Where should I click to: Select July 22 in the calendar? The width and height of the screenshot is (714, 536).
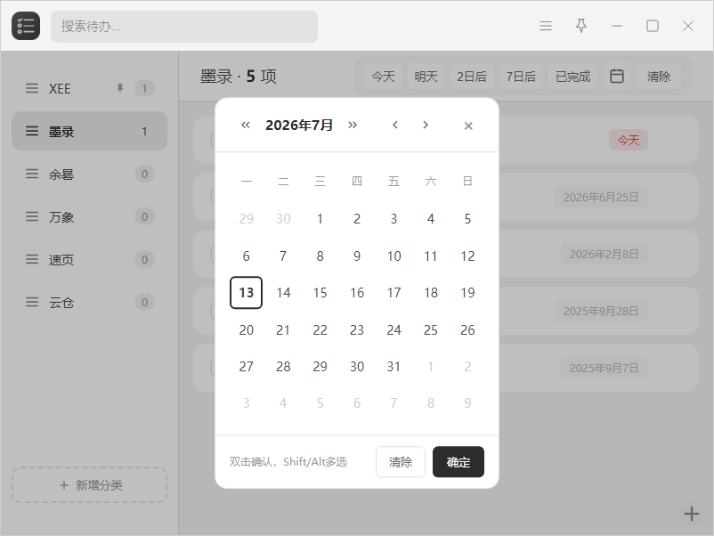coord(320,329)
